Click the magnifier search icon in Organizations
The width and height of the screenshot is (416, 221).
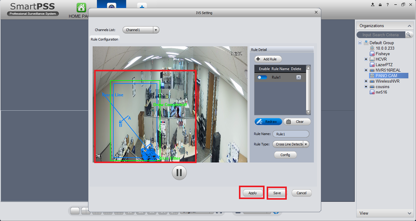tap(409, 35)
